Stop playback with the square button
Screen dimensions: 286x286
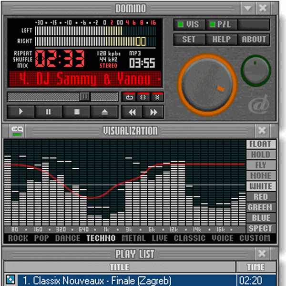(77, 112)
